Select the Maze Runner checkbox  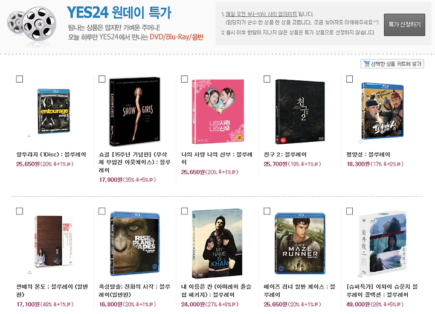(x=266, y=211)
